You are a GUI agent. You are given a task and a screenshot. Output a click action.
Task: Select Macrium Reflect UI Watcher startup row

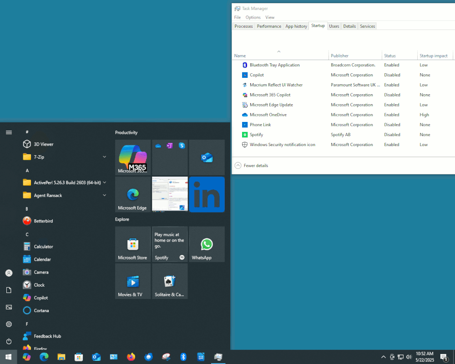click(x=343, y=85)
